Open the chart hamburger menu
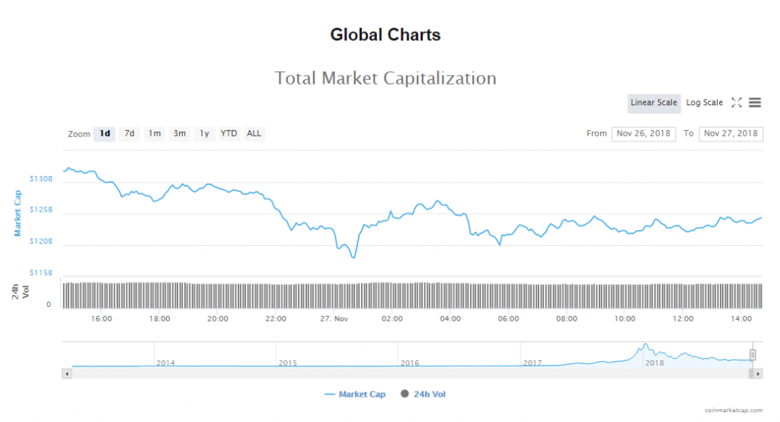780x422 pixels. tap(755, 103)
